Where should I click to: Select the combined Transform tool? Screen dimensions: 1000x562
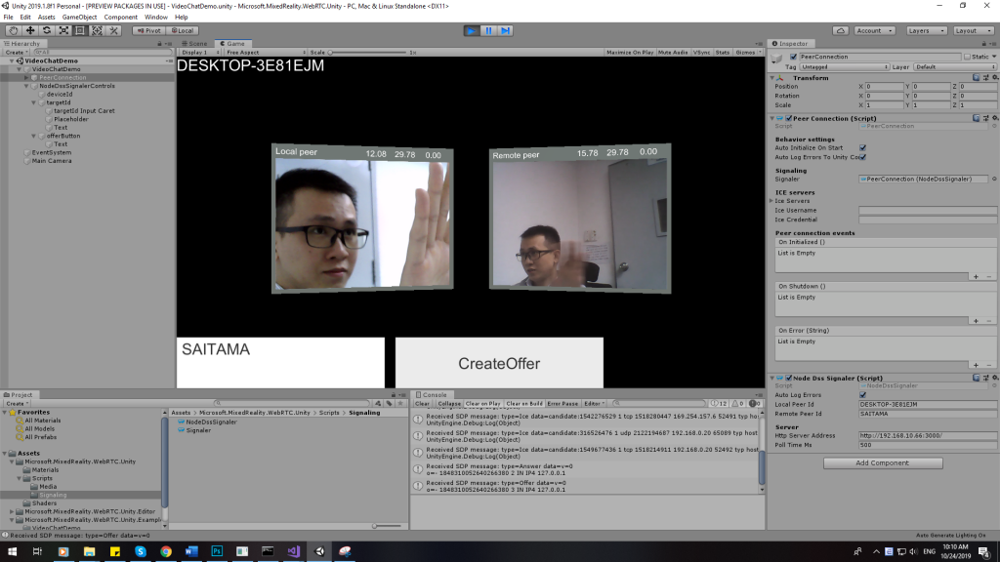click(97, 30)
